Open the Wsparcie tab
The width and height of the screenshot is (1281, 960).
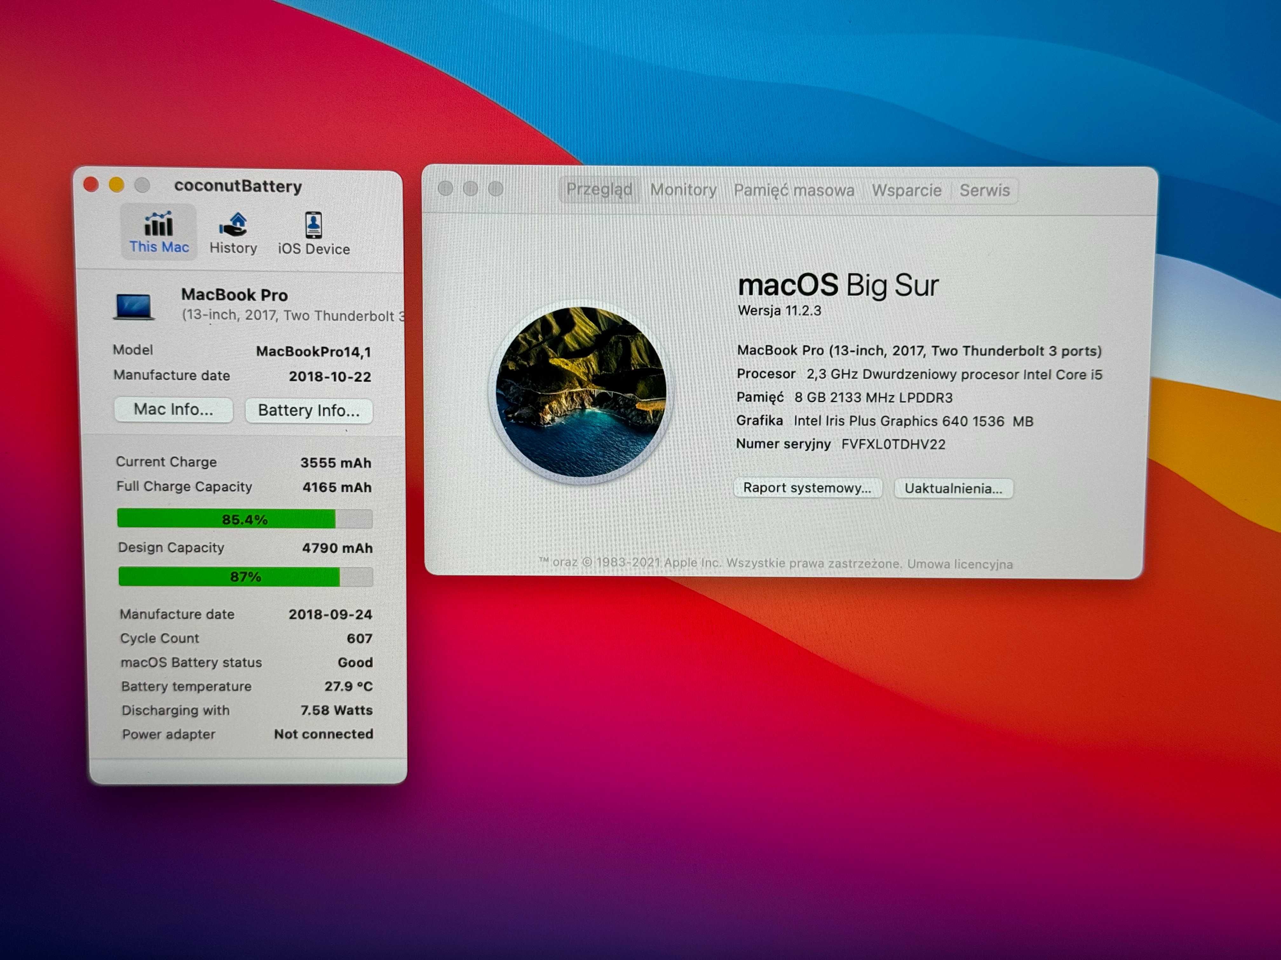click(x=906, y=190)
